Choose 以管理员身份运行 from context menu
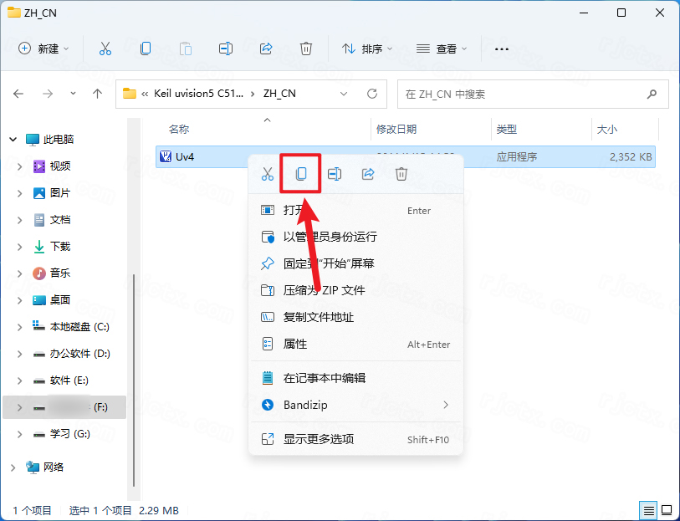This screenshot has width=680, height=521. [x=355, y=238]
